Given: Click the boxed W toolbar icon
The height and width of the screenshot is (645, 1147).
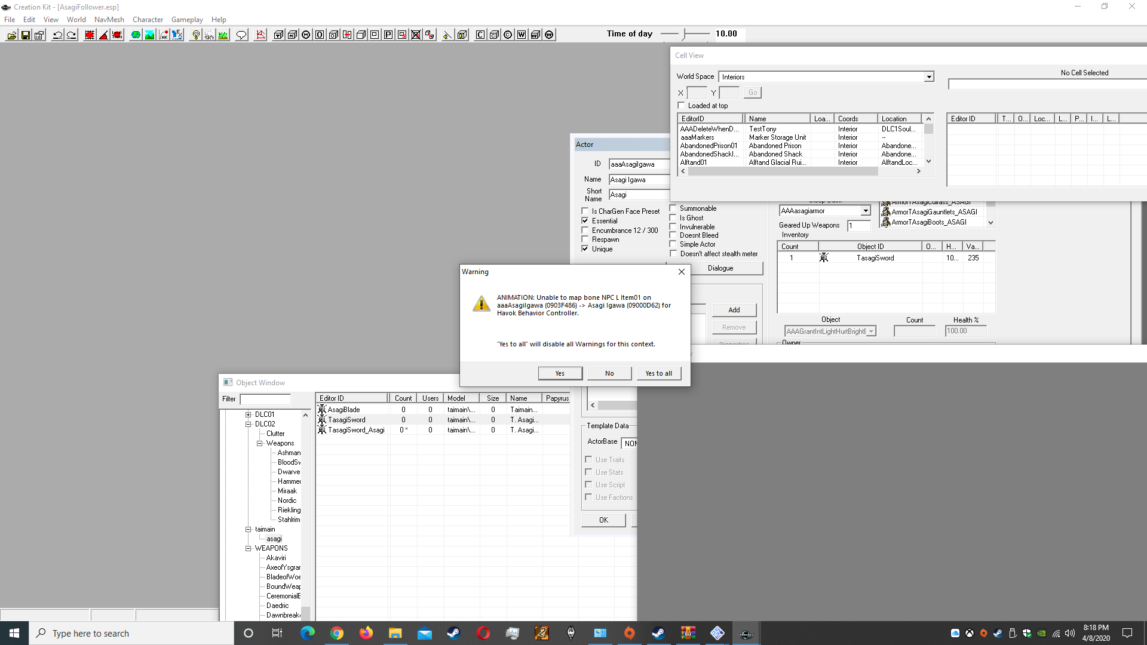Looking at the screenshot, I should pos(522,35).
